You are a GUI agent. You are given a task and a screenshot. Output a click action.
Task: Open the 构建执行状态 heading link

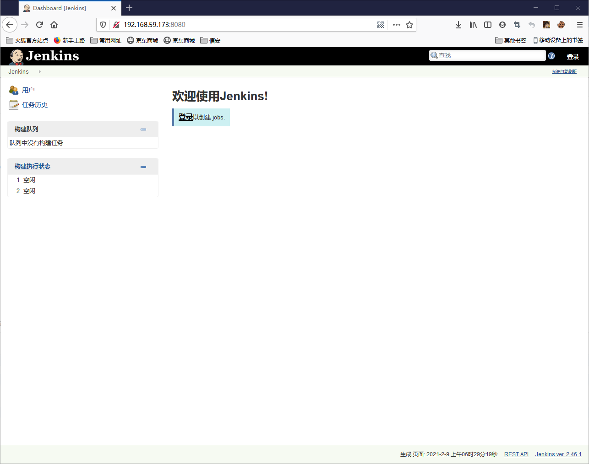tap(33, 167)
